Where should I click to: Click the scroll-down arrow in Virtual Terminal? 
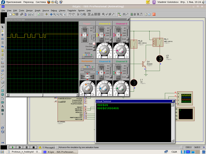[x=173, y=141]
